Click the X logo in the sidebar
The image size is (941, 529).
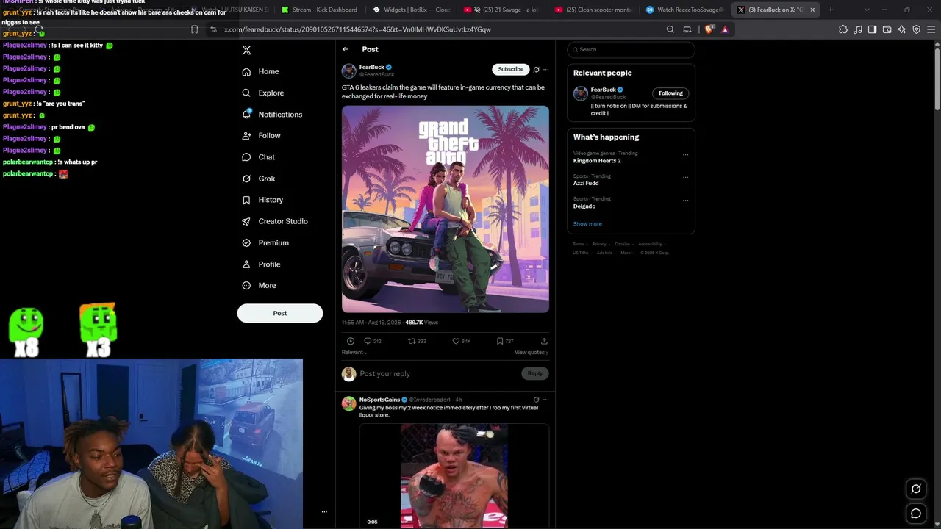click(247, 50)
